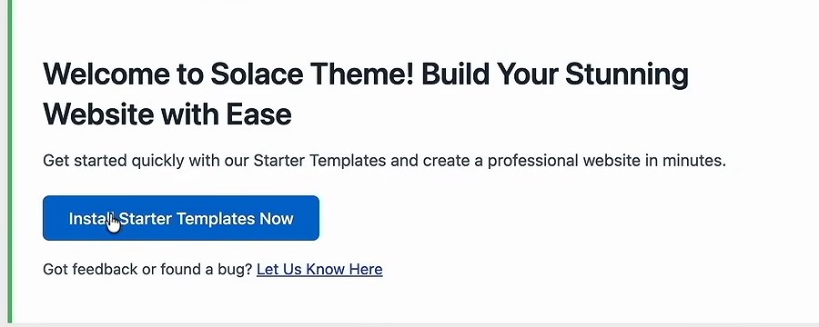Click the green left border of the notice
Screen dimensions: 819x327
pos(9,163)
